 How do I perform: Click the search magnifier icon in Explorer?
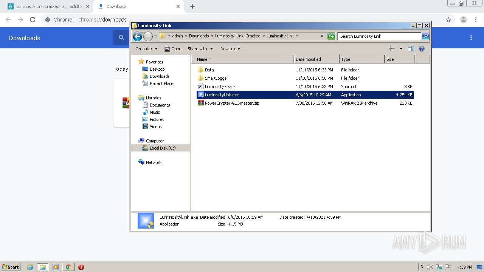[425, 36]
